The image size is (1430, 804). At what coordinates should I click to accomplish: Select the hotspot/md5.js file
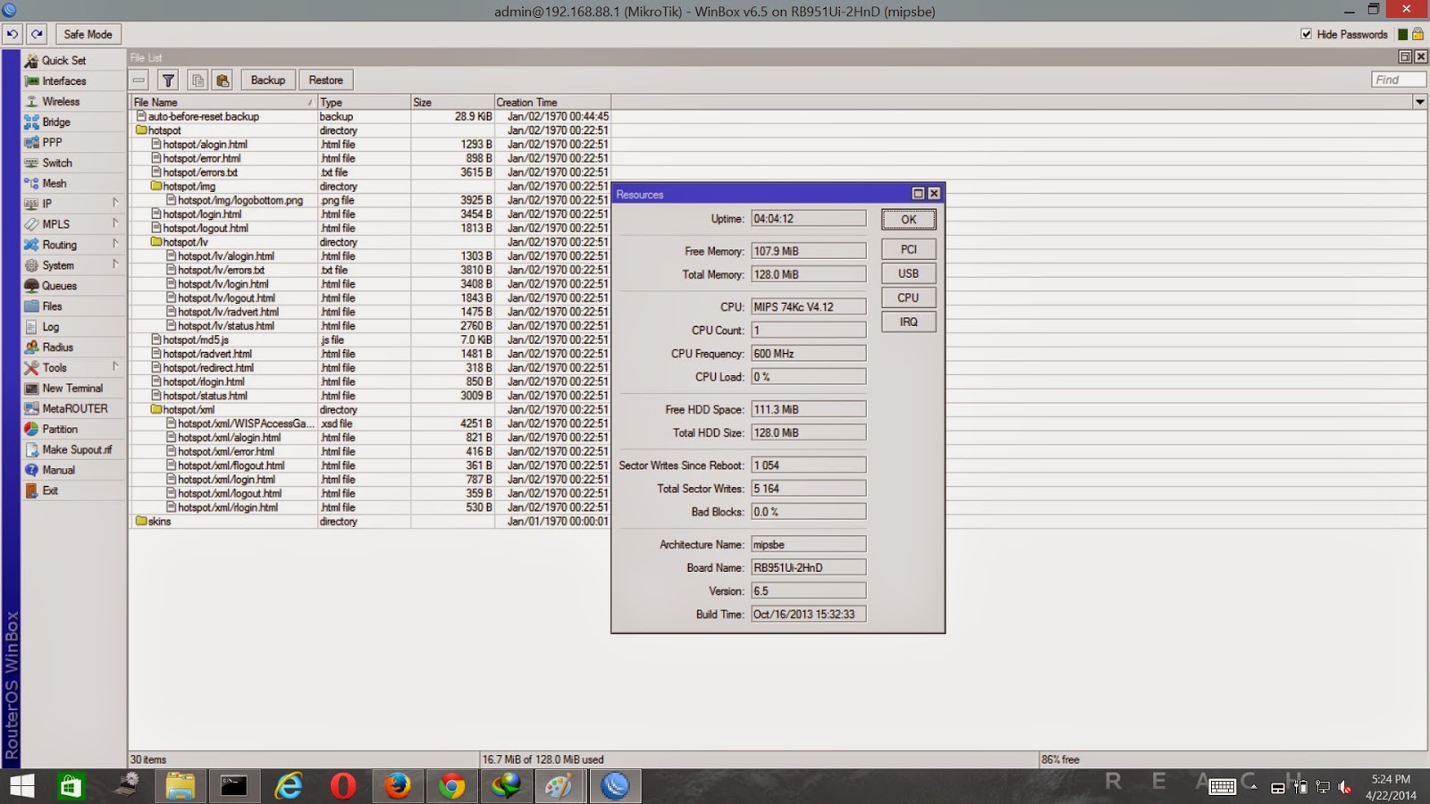(371, 339)
